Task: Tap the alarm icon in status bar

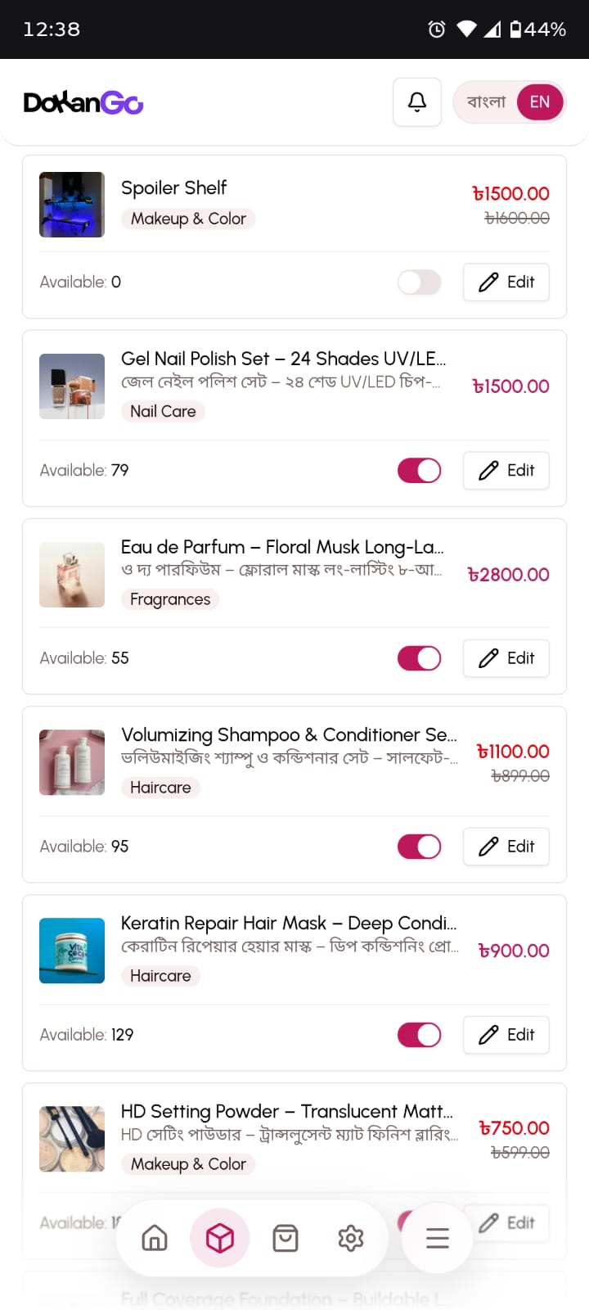Action: tap(437, 29)
